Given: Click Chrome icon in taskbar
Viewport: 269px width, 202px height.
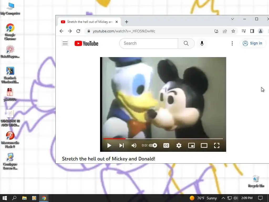Looking at the screenshot, I should tap(44, 198).
